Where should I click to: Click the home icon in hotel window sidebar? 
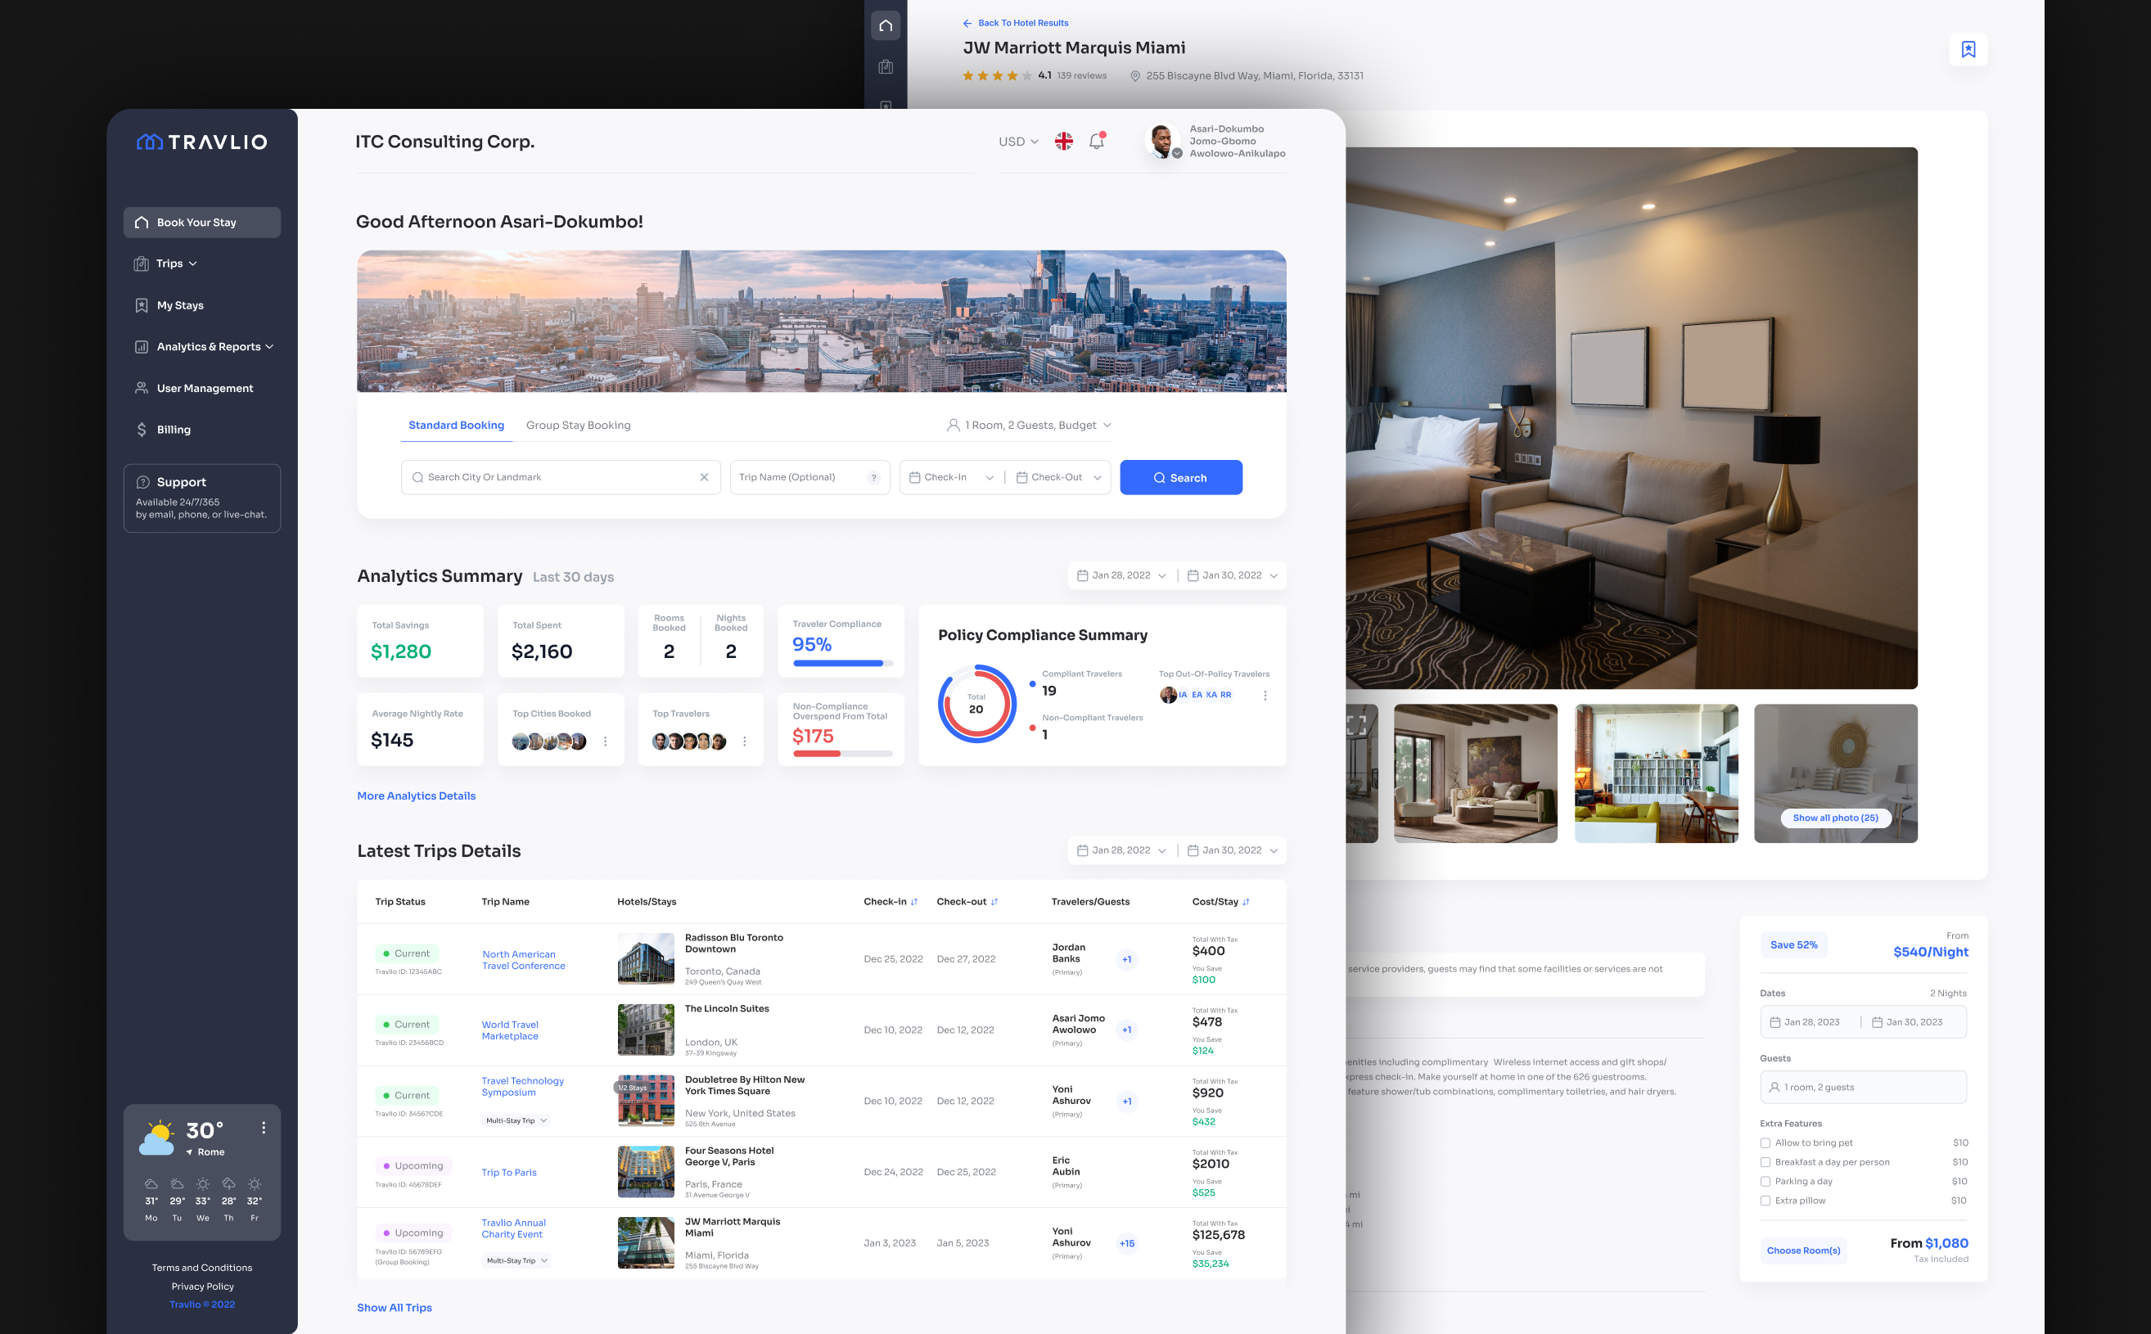tap(886, 25)
